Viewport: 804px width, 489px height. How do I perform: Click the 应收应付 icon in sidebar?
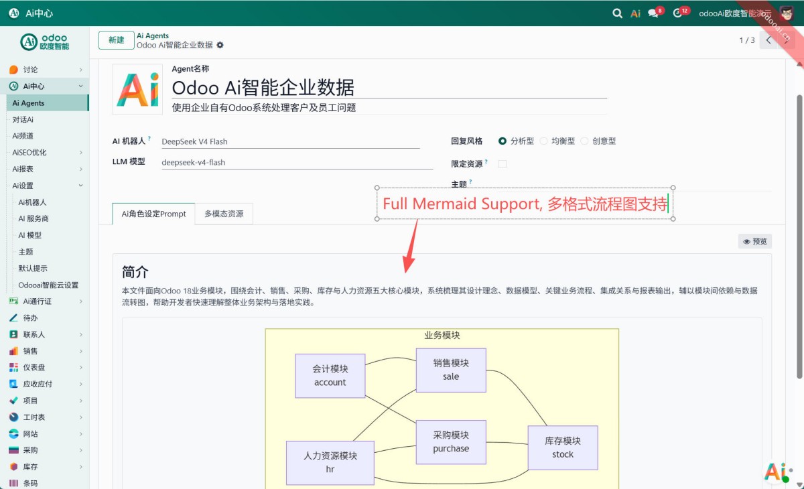[13, 384]
